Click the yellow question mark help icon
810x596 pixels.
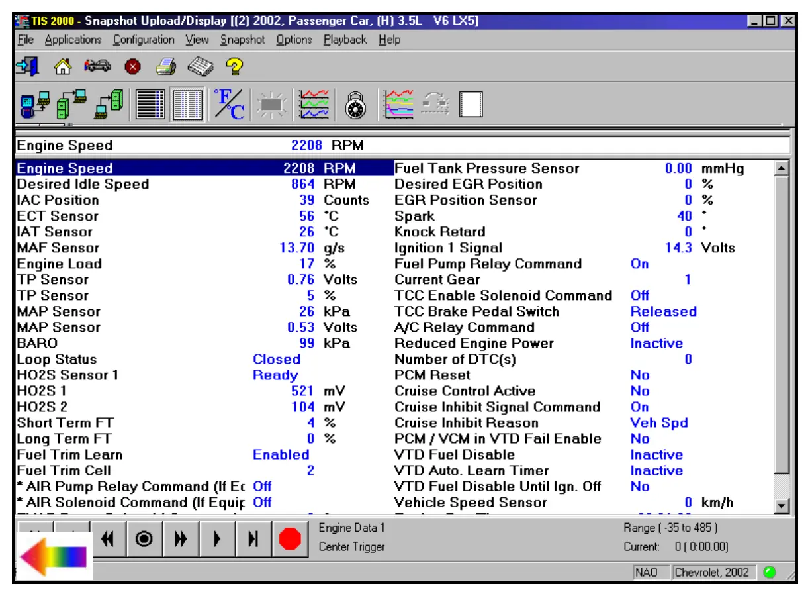click(235, 66)
